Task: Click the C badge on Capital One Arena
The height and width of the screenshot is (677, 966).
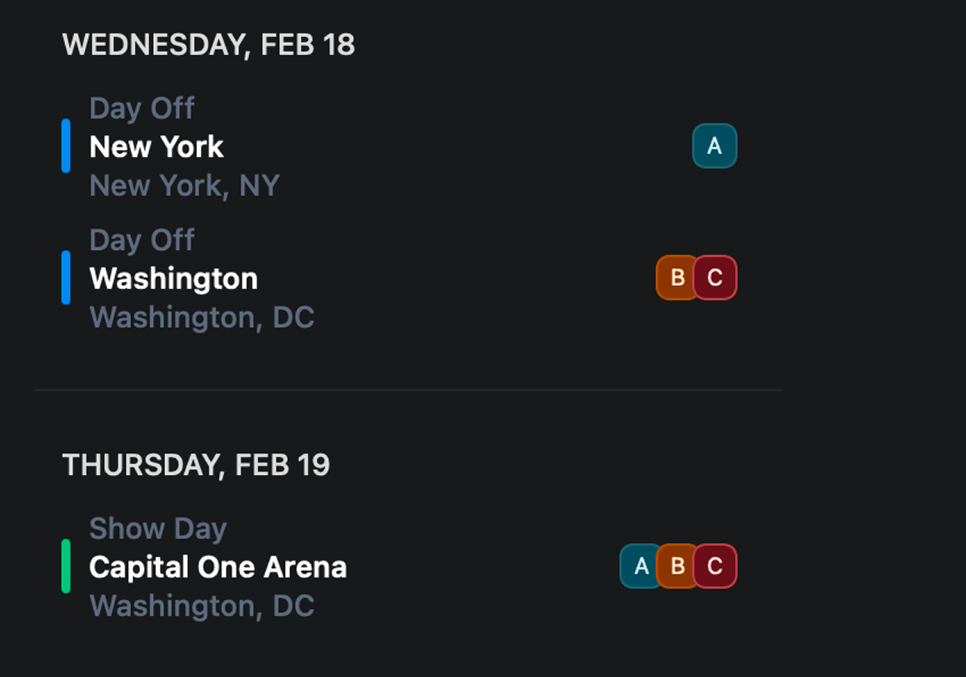Action: pyautogui.click(x=714, y=566)
